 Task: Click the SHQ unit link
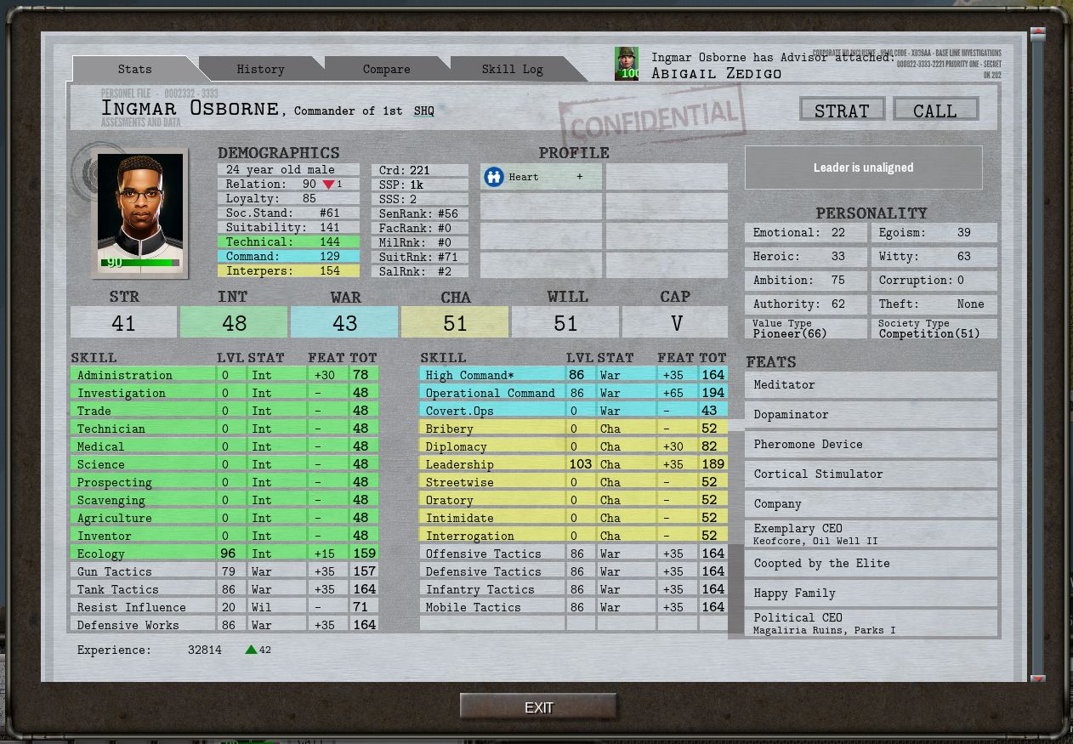click(x=423, y=111)
